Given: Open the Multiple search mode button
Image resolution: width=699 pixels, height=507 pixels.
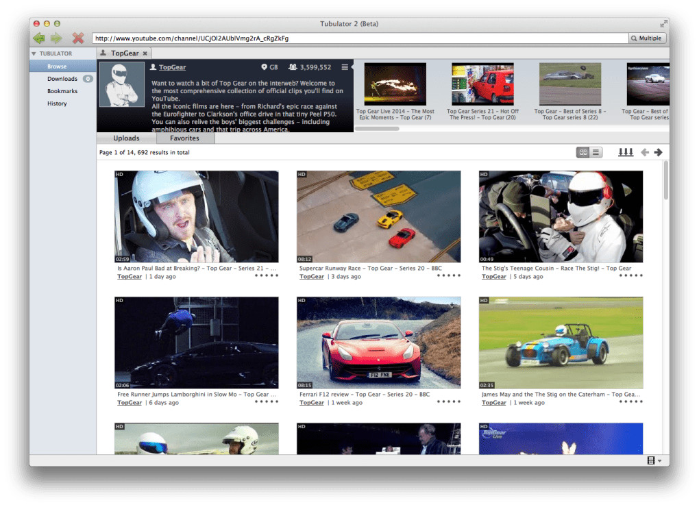Looking at the screenshot, I should (647, 38).
